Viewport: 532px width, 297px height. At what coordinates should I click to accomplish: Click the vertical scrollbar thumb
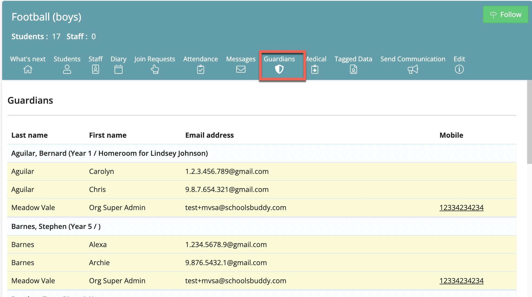[529, 122]
